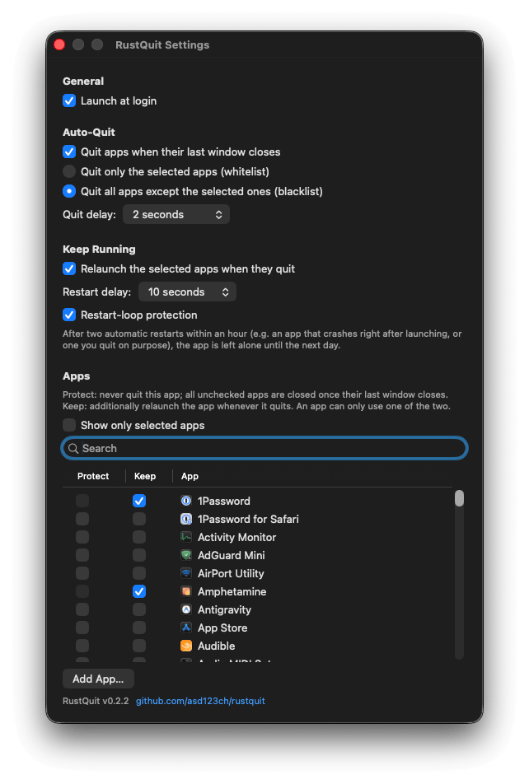
Task: Check Protect for 1Password
Action: (x=82, y=501)
